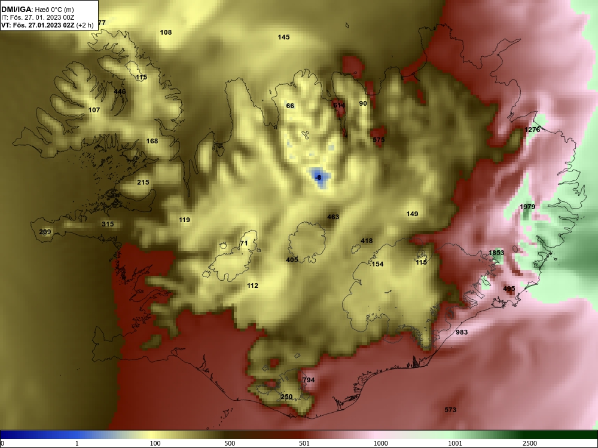Click the initial time line 'IT: Fös. 27. 01. 2023 00Z'

37,17
